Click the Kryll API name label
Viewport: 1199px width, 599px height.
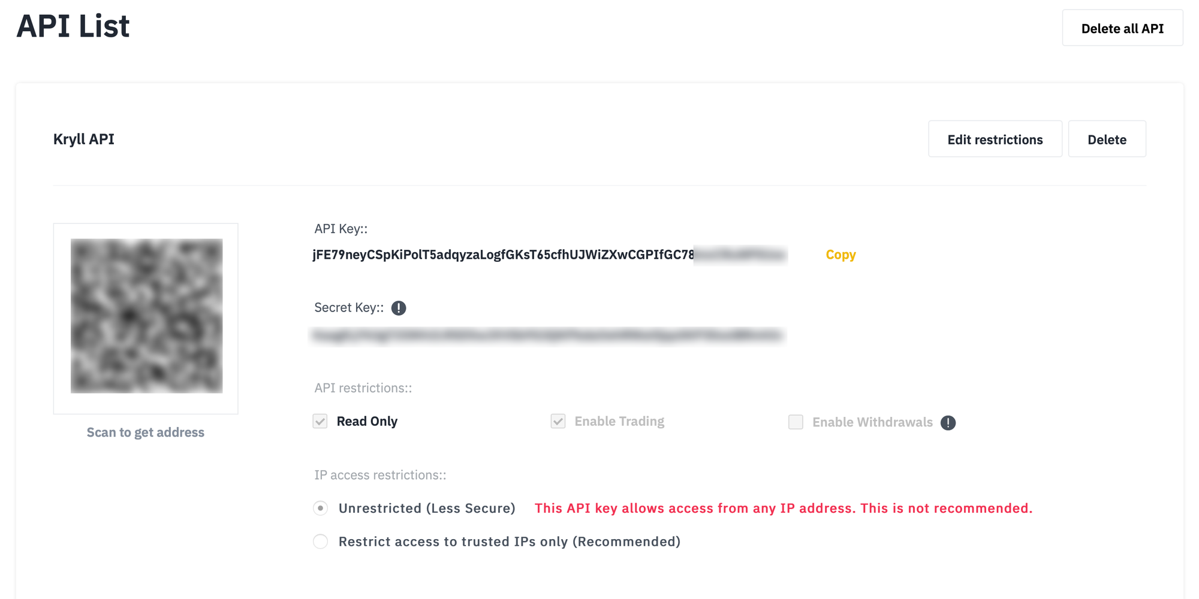click(84, 140)
